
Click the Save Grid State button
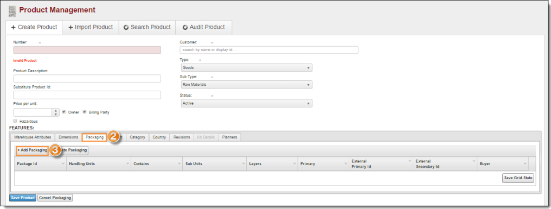pyautogui.click(x=518, y=178)
